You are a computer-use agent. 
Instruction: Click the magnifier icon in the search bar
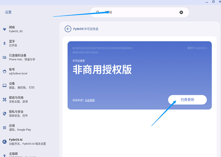[98, 12]
